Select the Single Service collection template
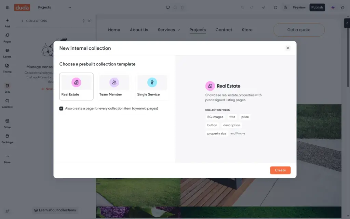 [152, 87]
